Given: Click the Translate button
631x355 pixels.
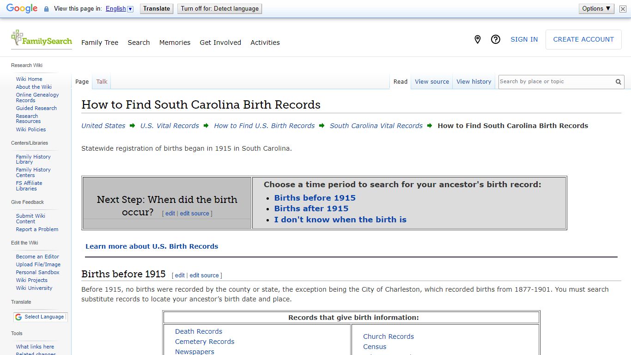Looking at the screenshot, I should [x=157, y=9].
